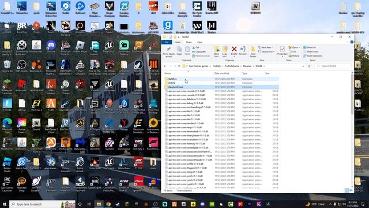Click the Up one level arrow
The width and height of the screenshot is (369, 208).
click(179, 66)
